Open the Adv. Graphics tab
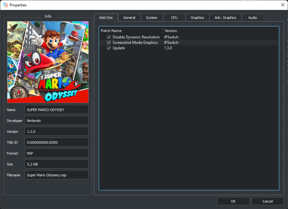This screenshot has width=288, height=209. [225, 18]
